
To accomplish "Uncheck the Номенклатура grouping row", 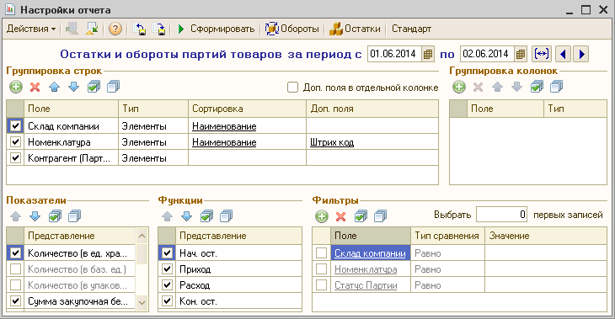I will [x=15, y=142].
